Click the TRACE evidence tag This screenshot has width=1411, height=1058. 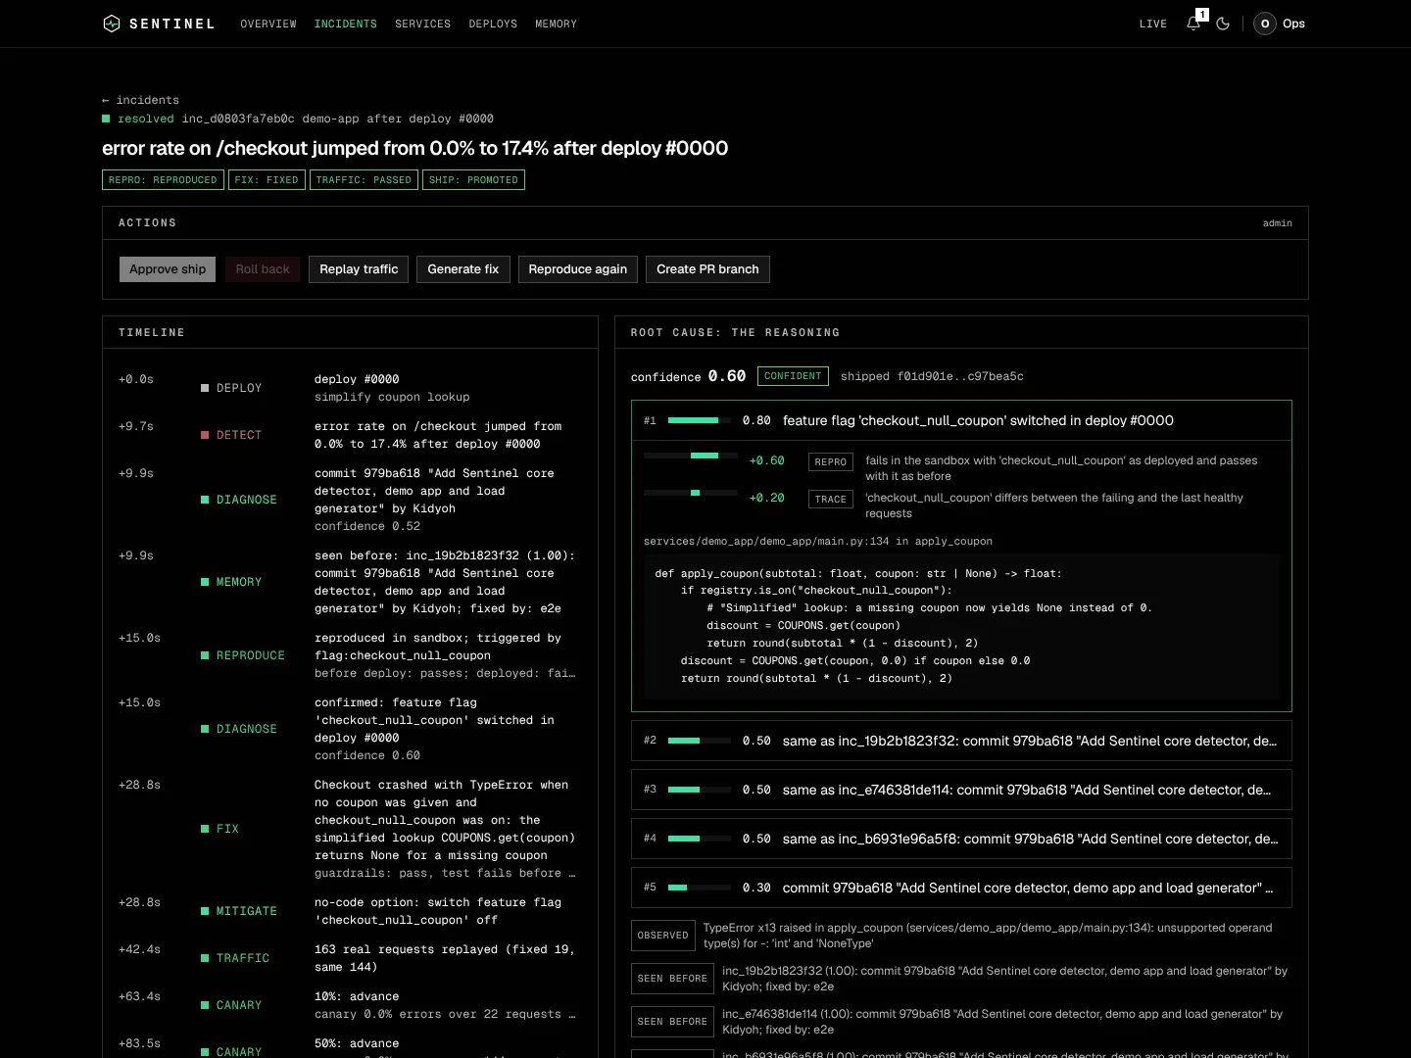pos(831,500)
